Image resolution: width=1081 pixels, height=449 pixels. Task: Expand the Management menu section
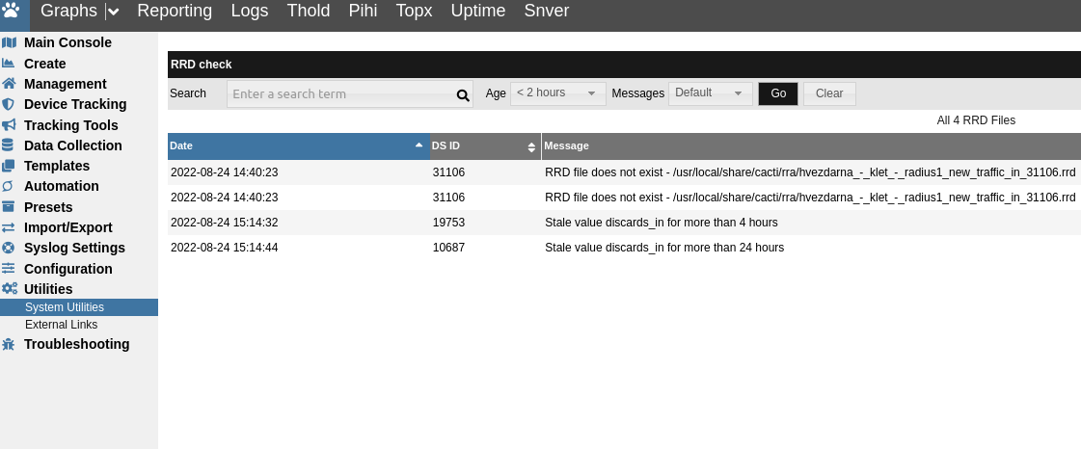(65, 84)
